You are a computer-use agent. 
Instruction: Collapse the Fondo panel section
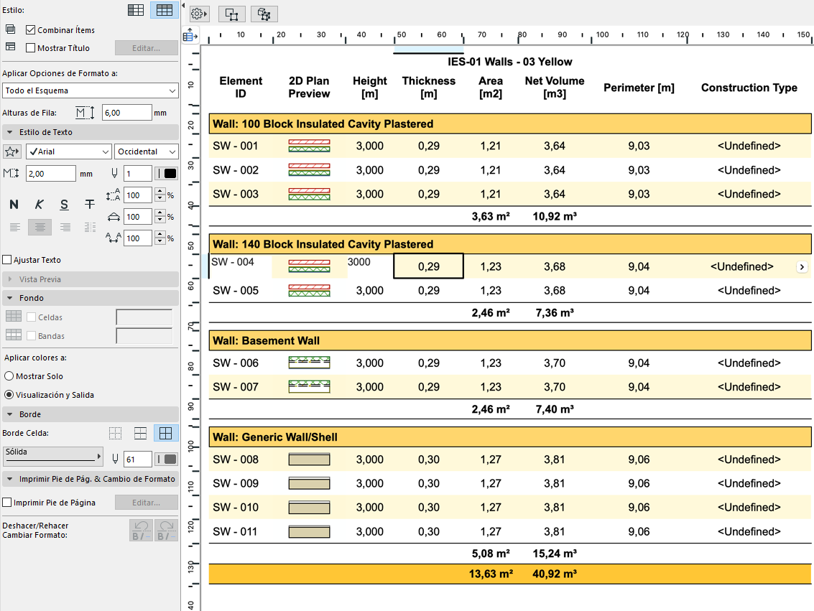(10, 298)
